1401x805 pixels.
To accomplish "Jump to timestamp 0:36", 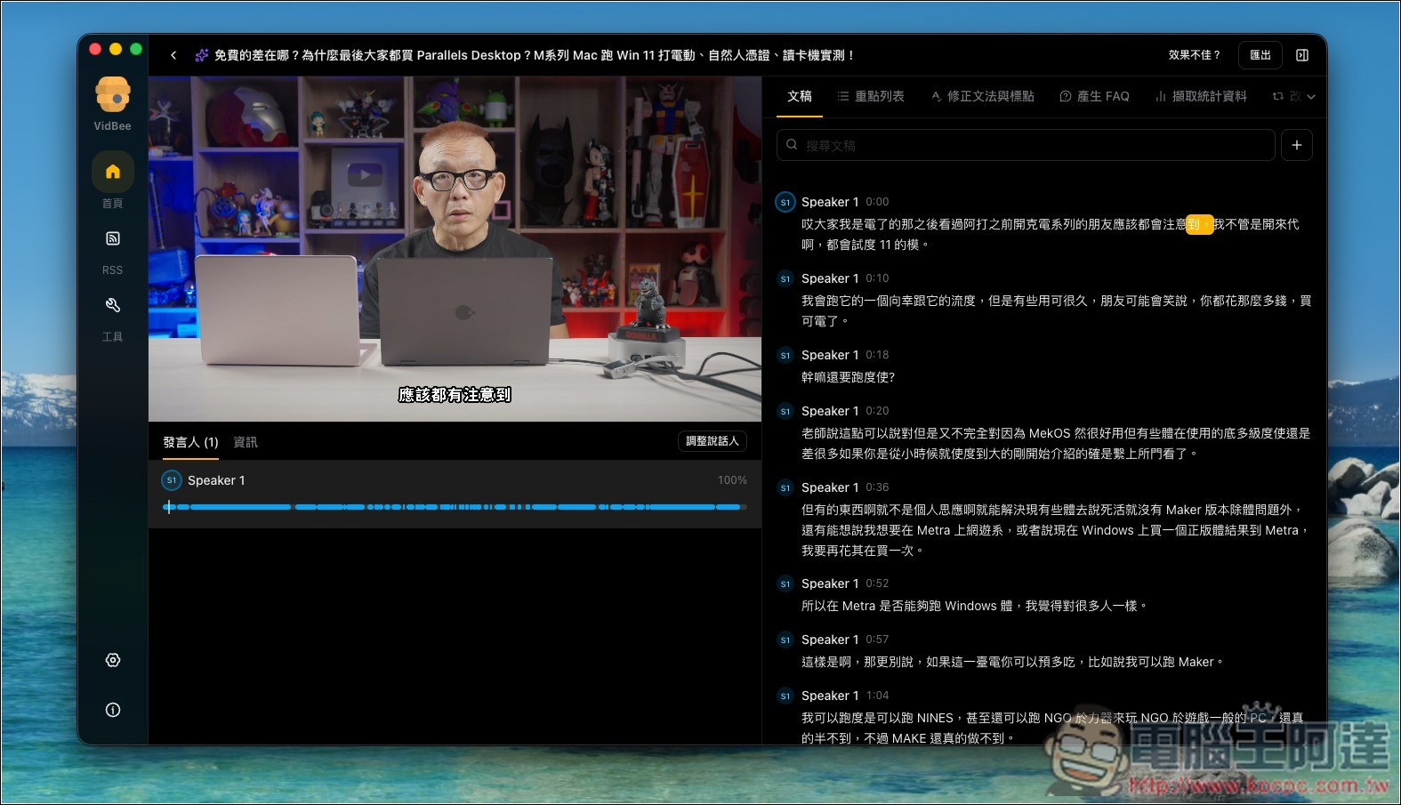I will (877, 487).
